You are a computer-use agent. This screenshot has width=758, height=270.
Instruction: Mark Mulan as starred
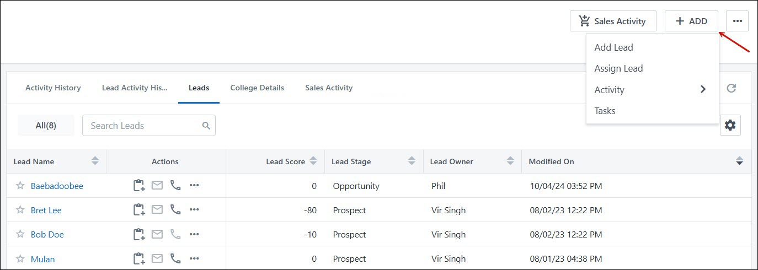pos(20,258)
